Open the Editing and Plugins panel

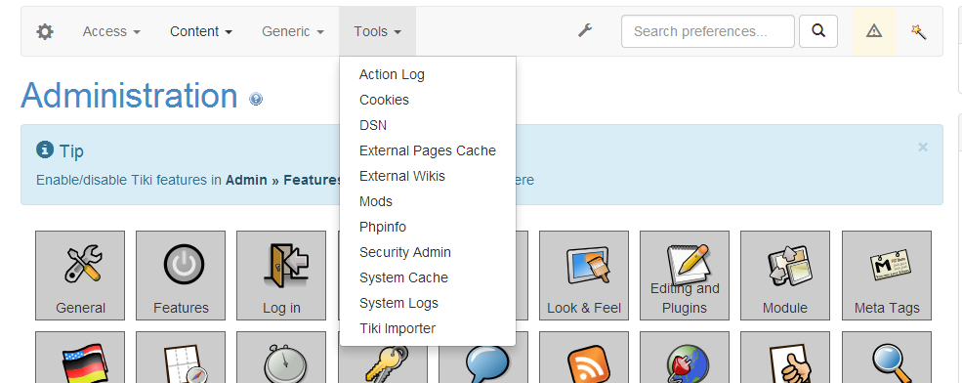pos(684,275)
